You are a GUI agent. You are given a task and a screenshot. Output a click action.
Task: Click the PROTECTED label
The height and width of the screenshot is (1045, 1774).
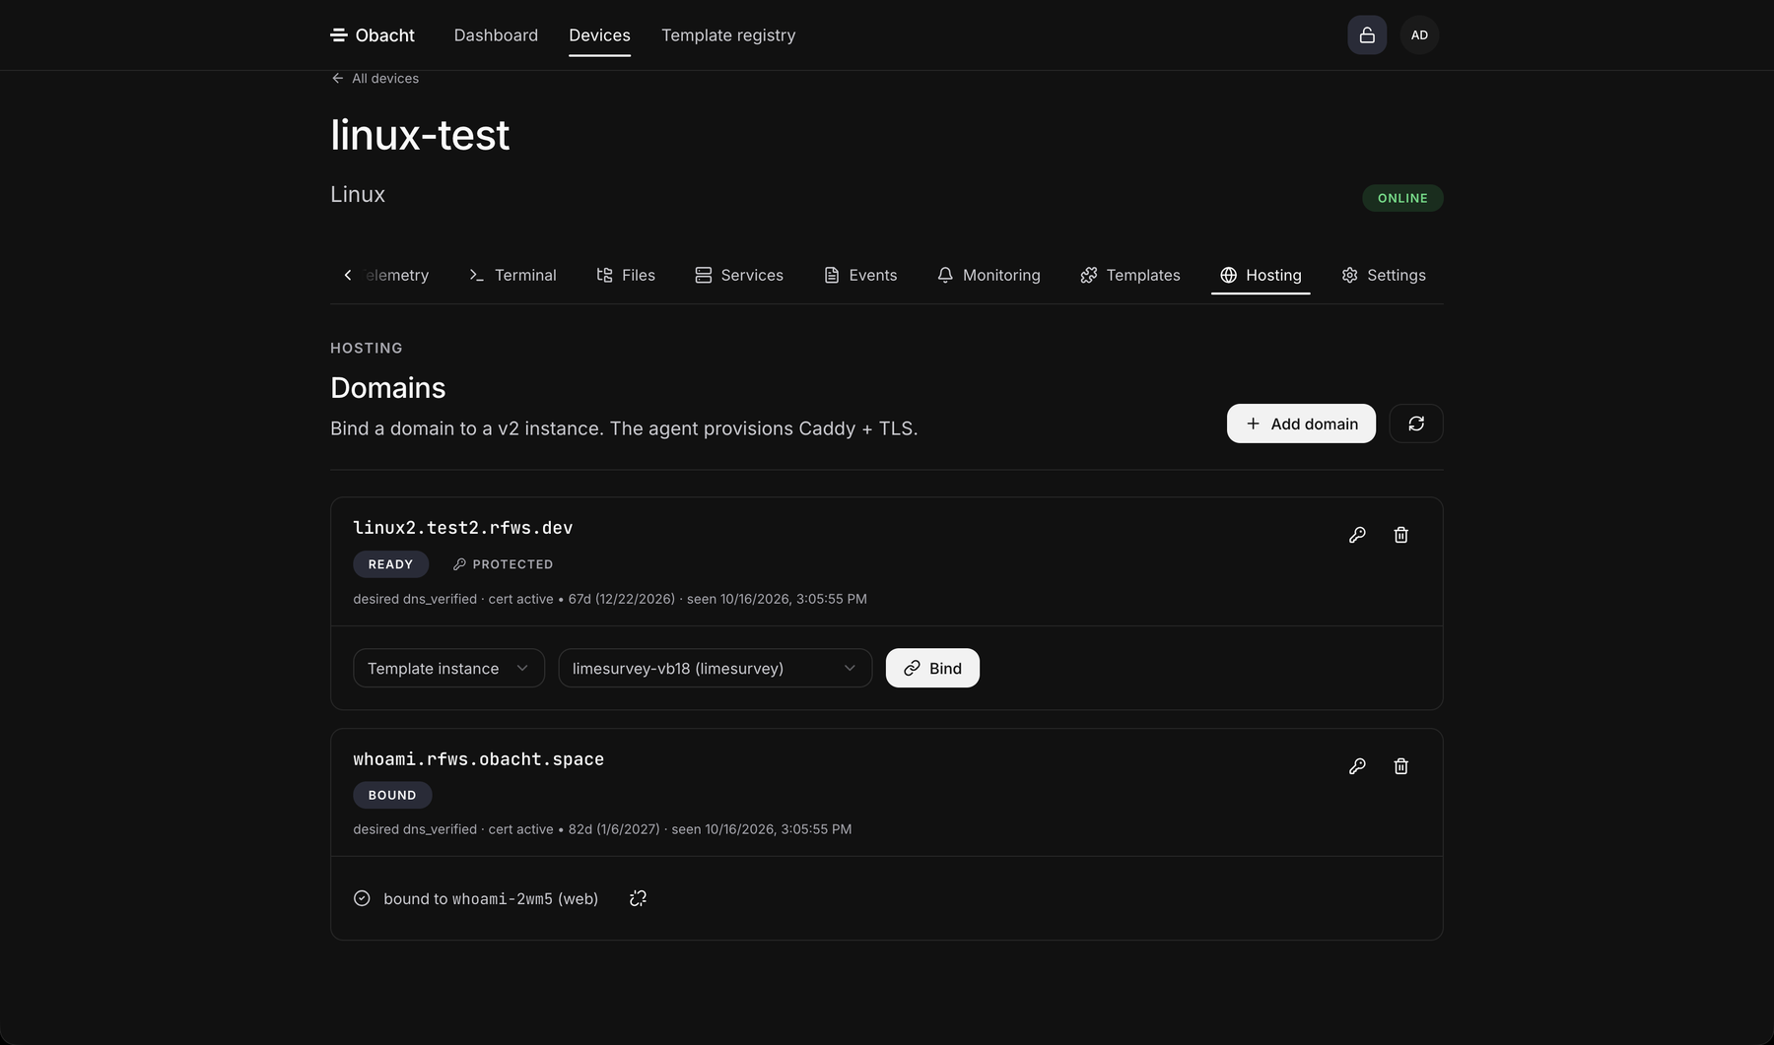pos(503,564)
